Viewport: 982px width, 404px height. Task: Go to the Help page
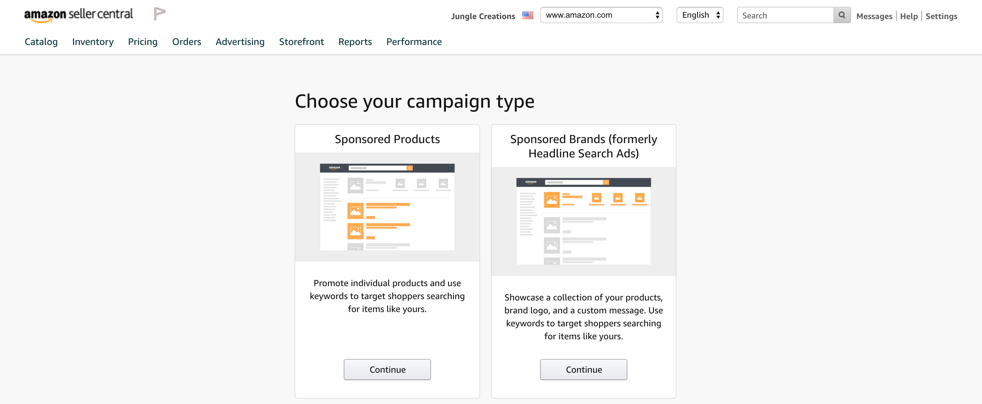(908, 16)
